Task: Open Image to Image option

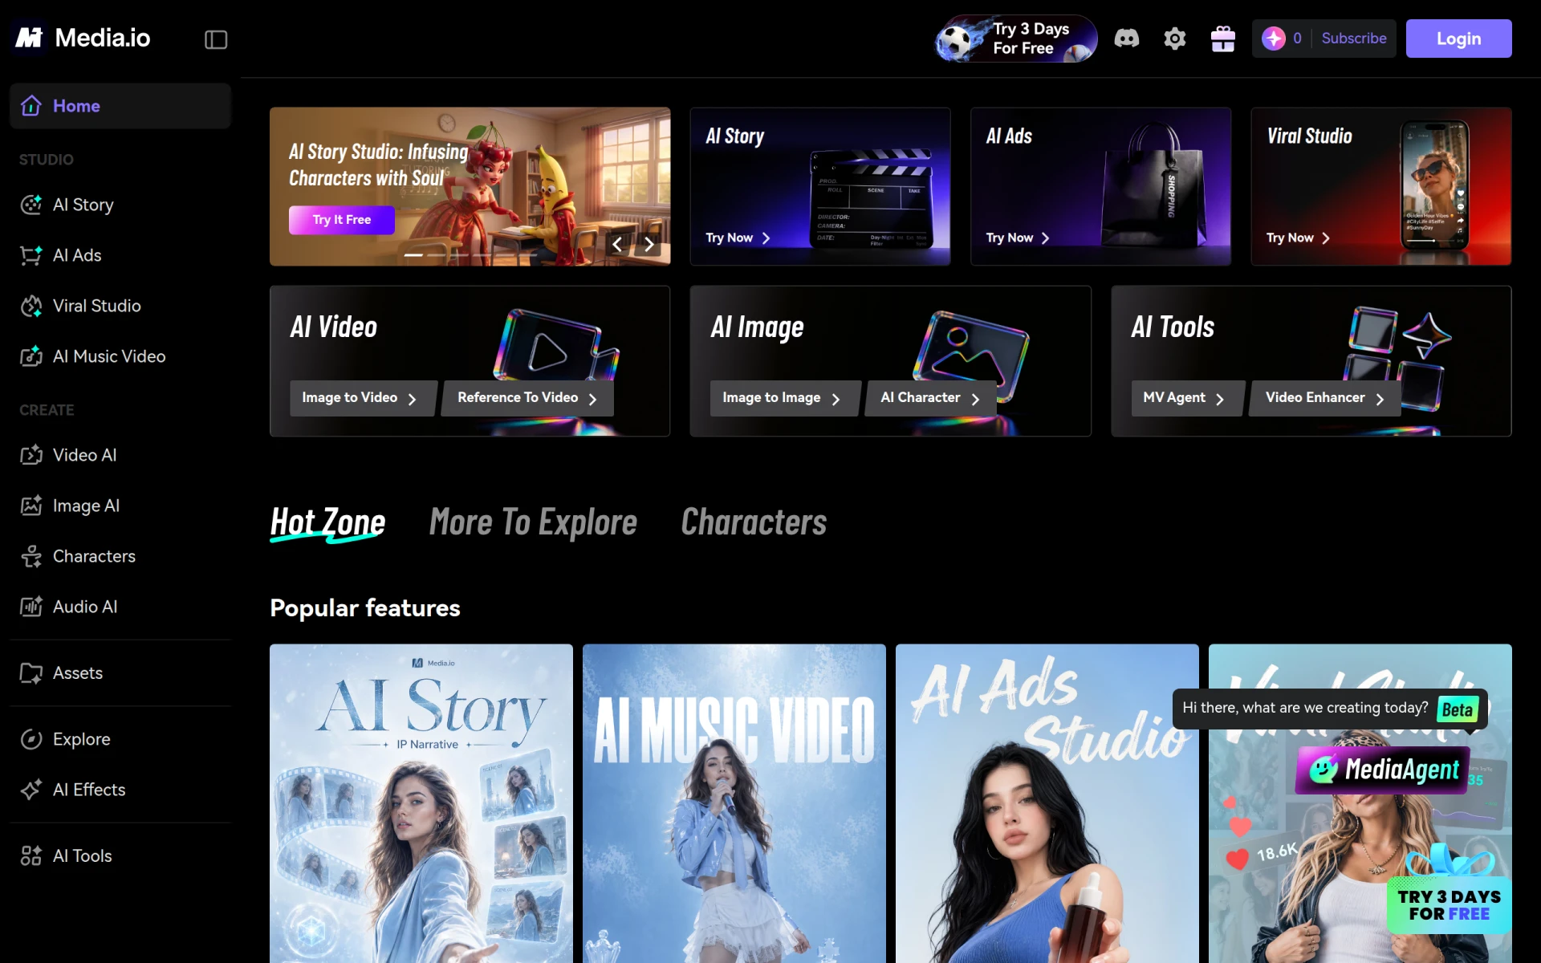Action: point(784,398)
